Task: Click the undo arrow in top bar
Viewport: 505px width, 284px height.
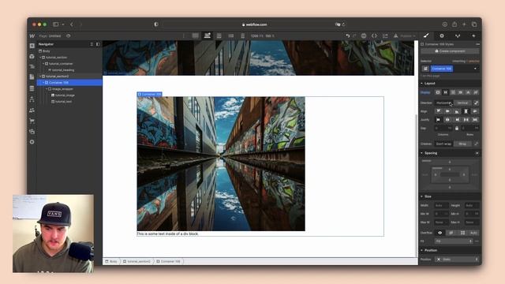Action: click(x=348, y=36)
